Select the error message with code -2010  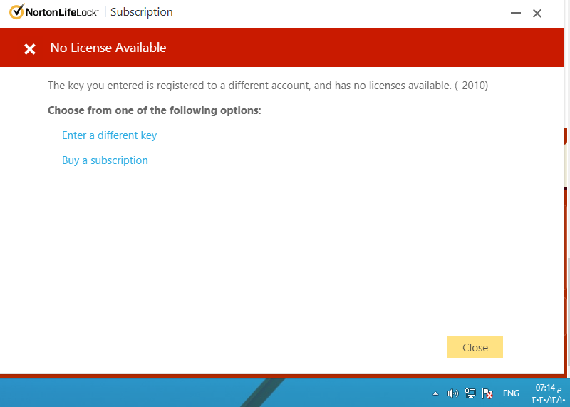click(268, 86)
